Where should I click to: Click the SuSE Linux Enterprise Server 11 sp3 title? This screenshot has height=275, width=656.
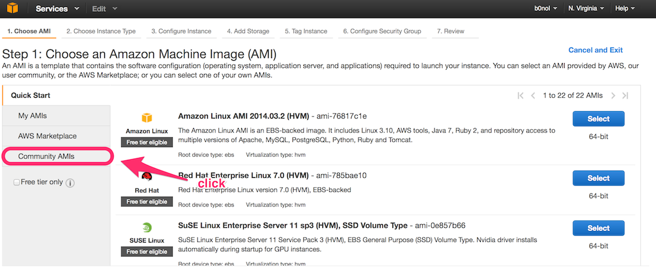293,226
